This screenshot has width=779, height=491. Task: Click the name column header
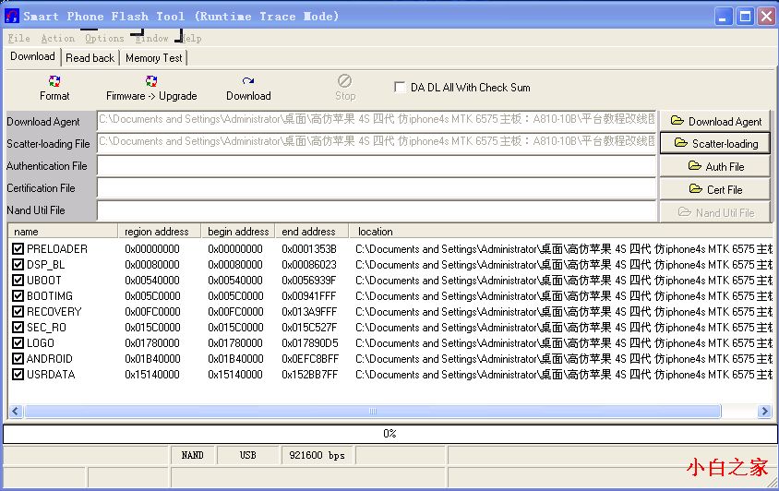click(x=63, y=232)
